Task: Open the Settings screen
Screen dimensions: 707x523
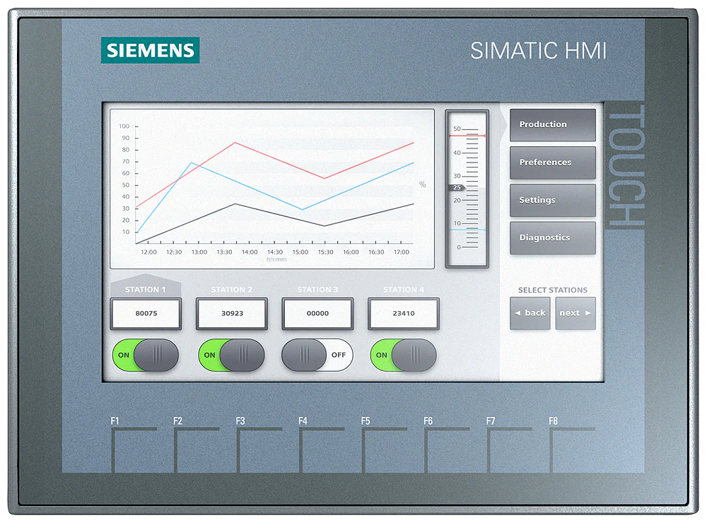Action: 551,200
